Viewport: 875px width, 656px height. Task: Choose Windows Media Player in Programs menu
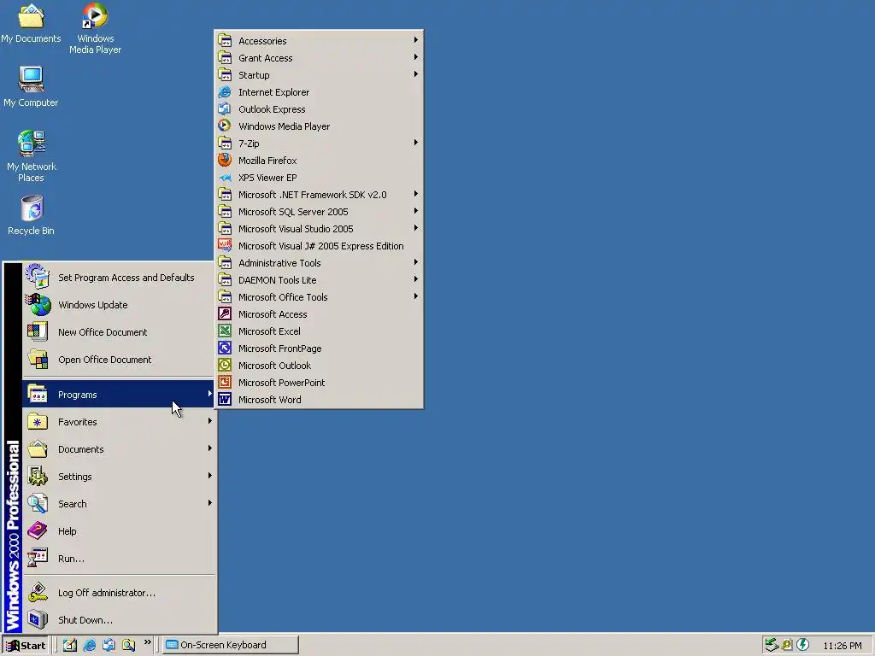[319, 126]
